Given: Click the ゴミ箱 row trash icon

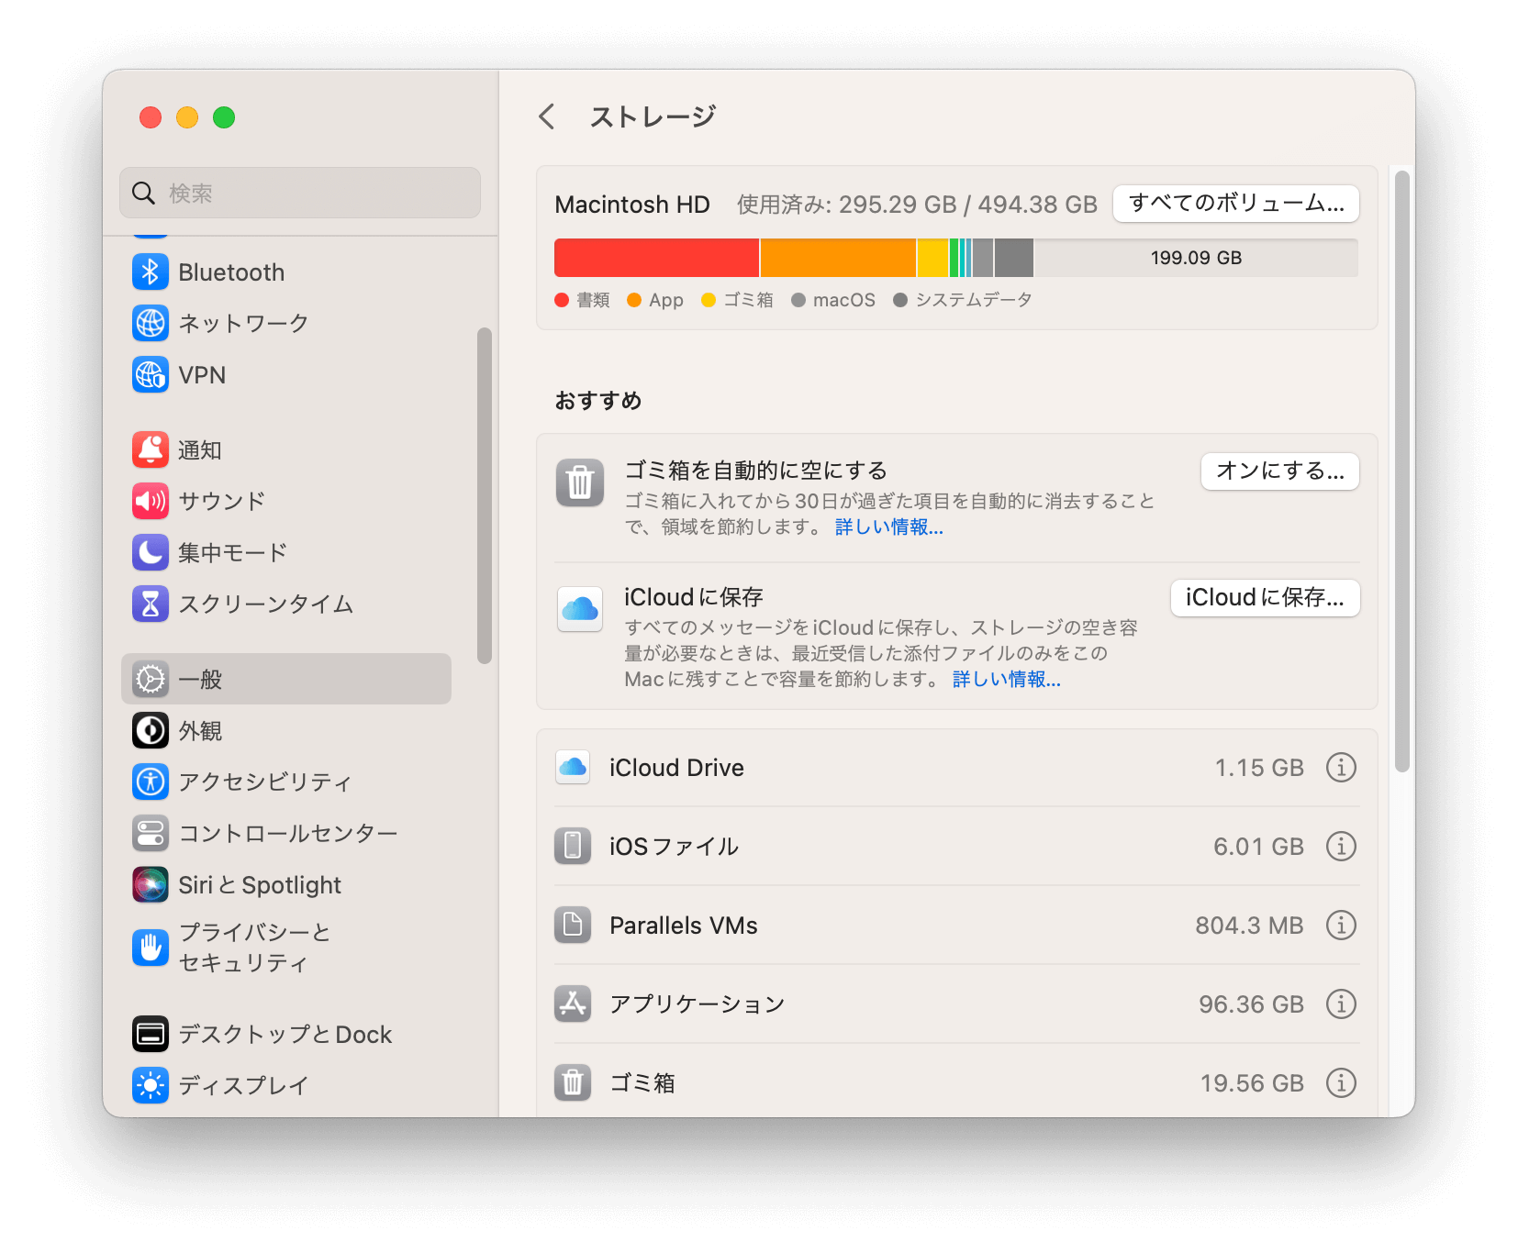Looking at the screenshot, I should [573, 1082].
